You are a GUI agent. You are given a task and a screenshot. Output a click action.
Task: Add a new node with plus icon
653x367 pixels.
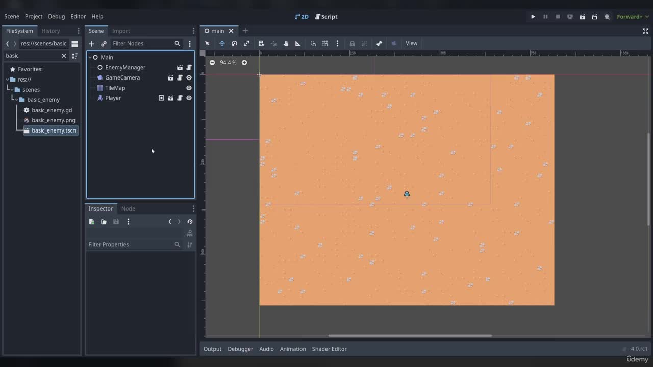point(92,44)
